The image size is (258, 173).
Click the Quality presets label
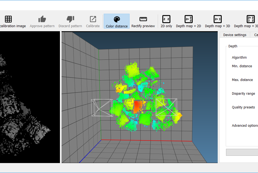click(x=243, y=107)
